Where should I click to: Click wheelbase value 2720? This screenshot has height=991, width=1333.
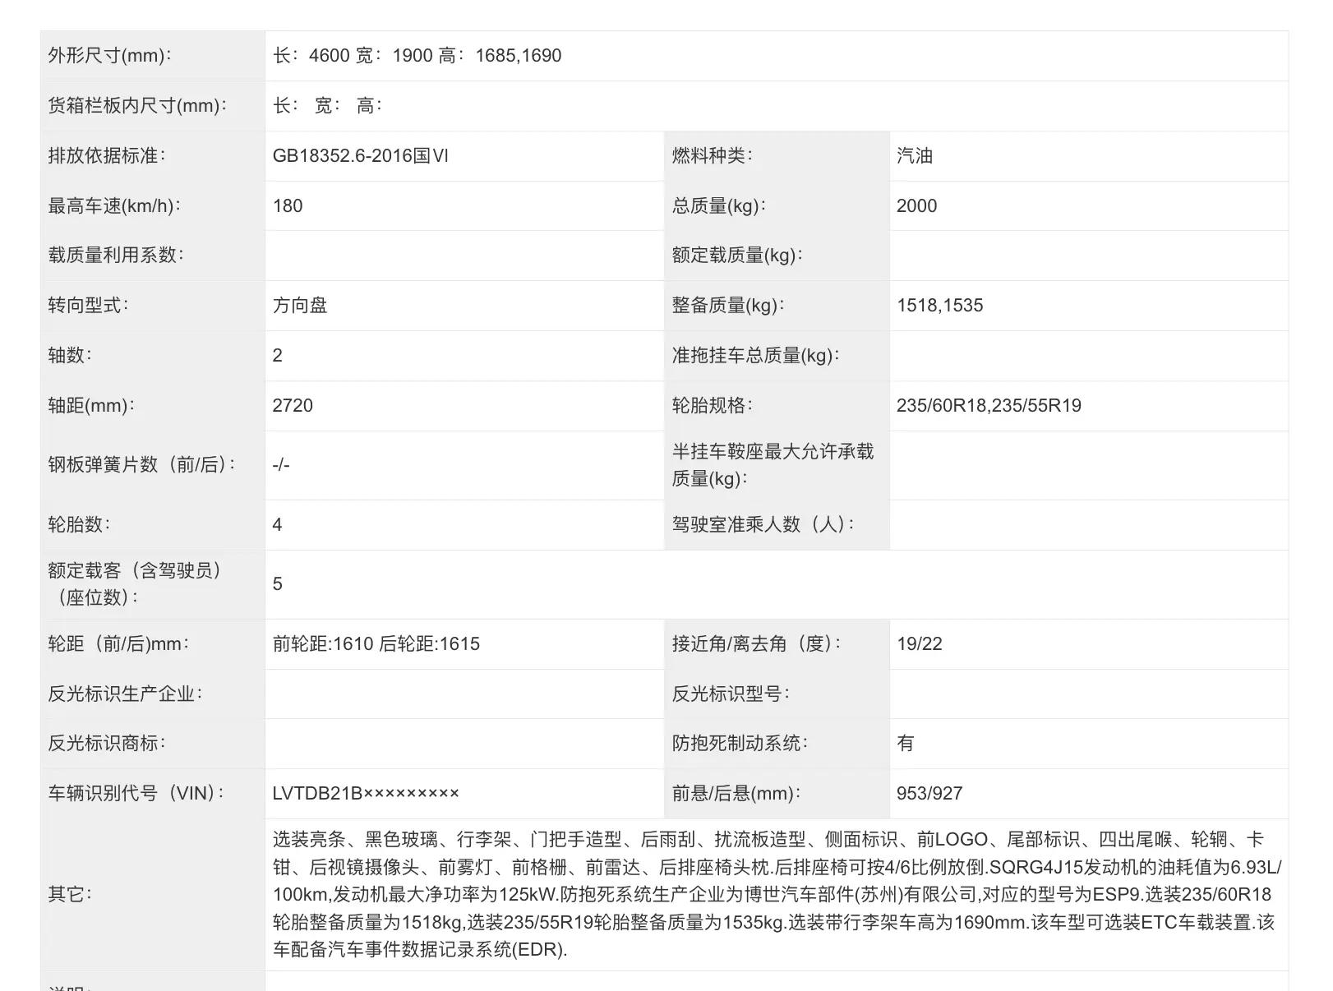tap(293, 406)
